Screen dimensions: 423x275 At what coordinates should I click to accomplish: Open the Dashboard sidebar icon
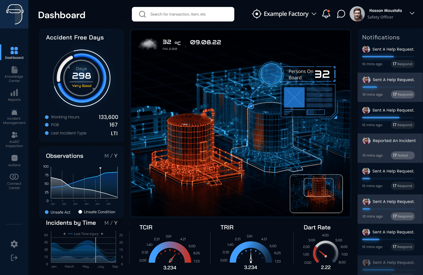point(14,50)
